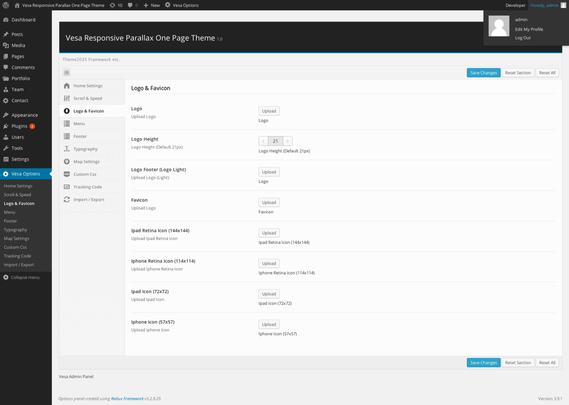Viewport: 569px width, 405px height.
Task: Increase Logo Height with right arrow
Action: pyautogui.click(x=287, y=141)
